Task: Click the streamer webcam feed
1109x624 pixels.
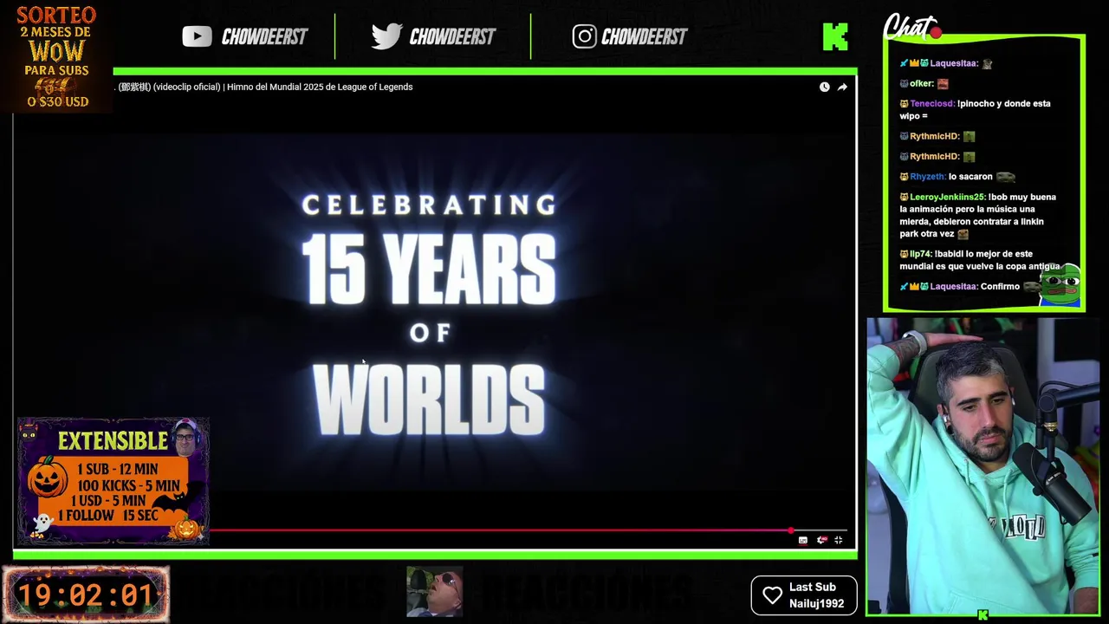Action: point(983,467)
